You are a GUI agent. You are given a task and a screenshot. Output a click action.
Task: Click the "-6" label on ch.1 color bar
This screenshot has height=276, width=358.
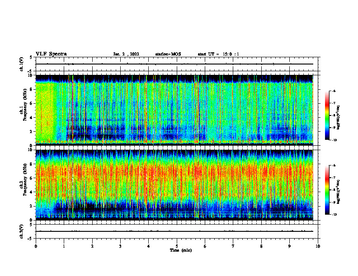pos(334,91)
